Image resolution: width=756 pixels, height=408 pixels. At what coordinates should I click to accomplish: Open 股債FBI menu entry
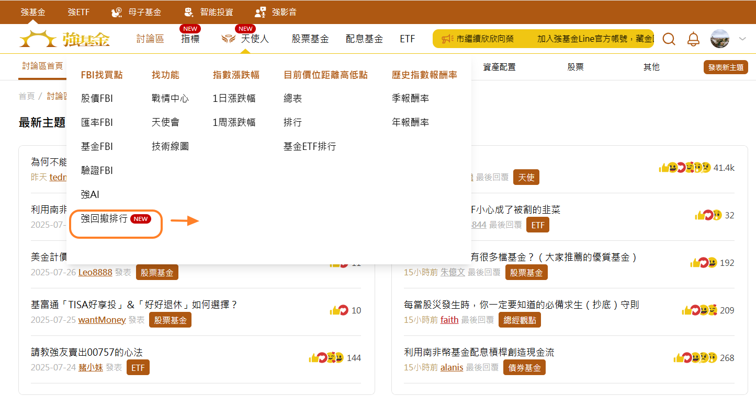(97, 98)
